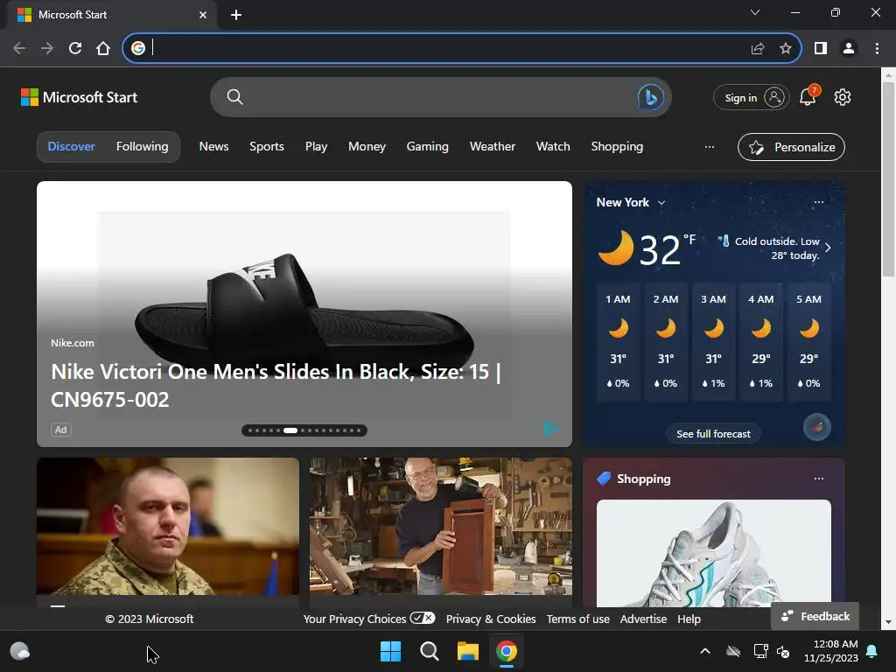
Task: Click the Shopping card title
Action: point(643,479)
